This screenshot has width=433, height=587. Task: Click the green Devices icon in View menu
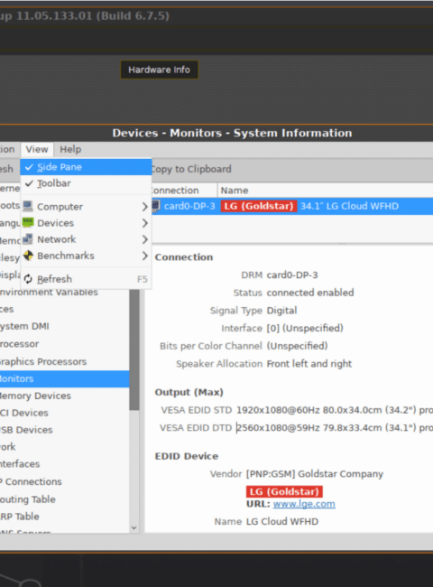point(28,223)
